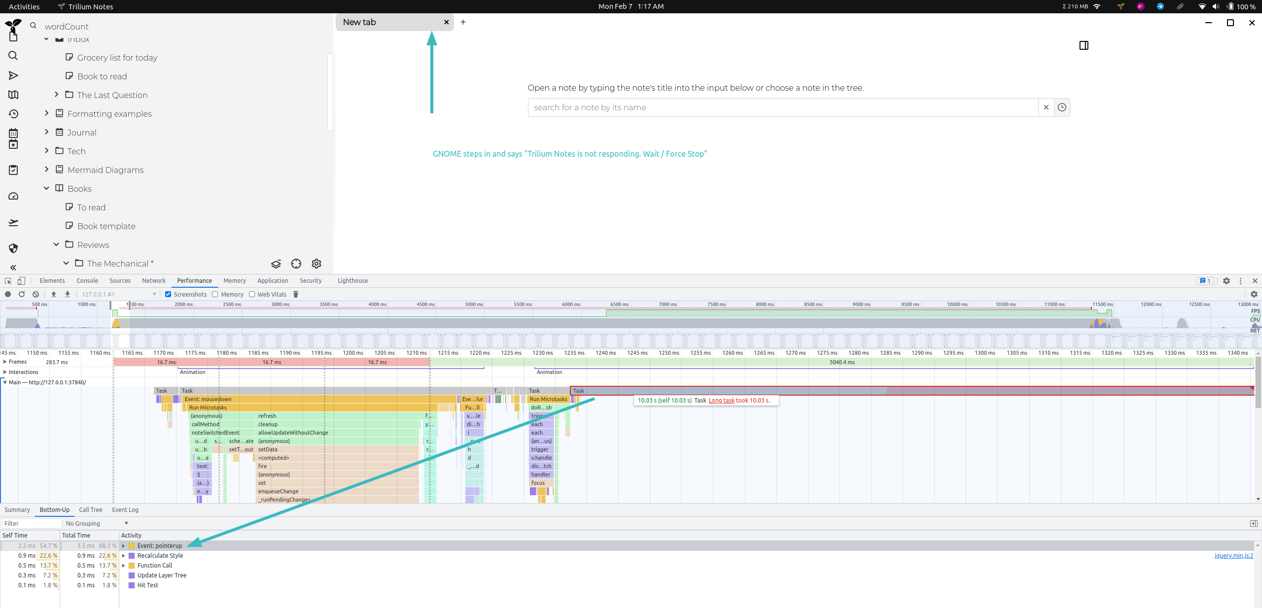Image resolution: width=1262 pixels, height=608 pixels.
Task: Open Jump to note arrow icon
Action: (x=13, y=75)
